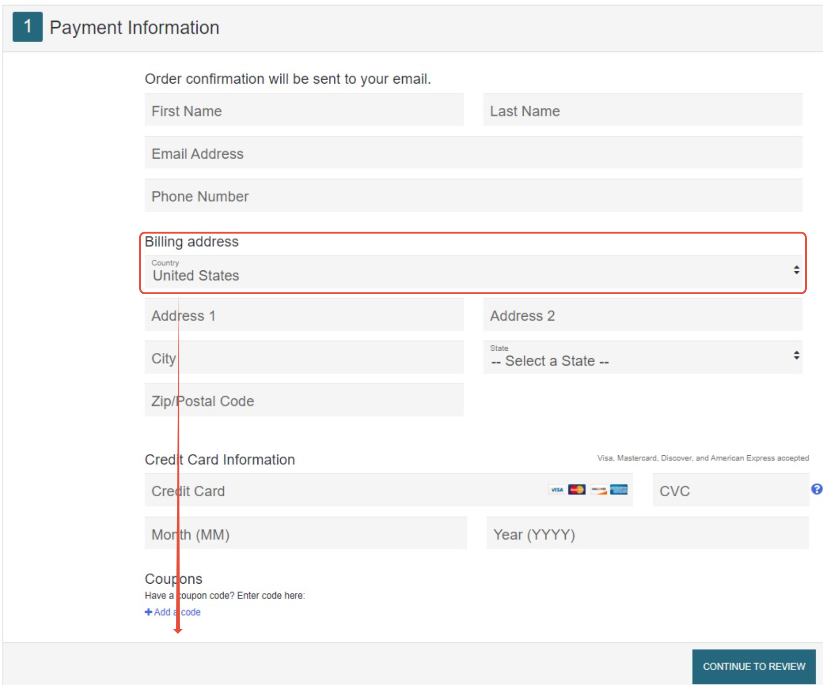Click the Credit Card Information heading
The image size is (823, 685).
tap(220, 460)
